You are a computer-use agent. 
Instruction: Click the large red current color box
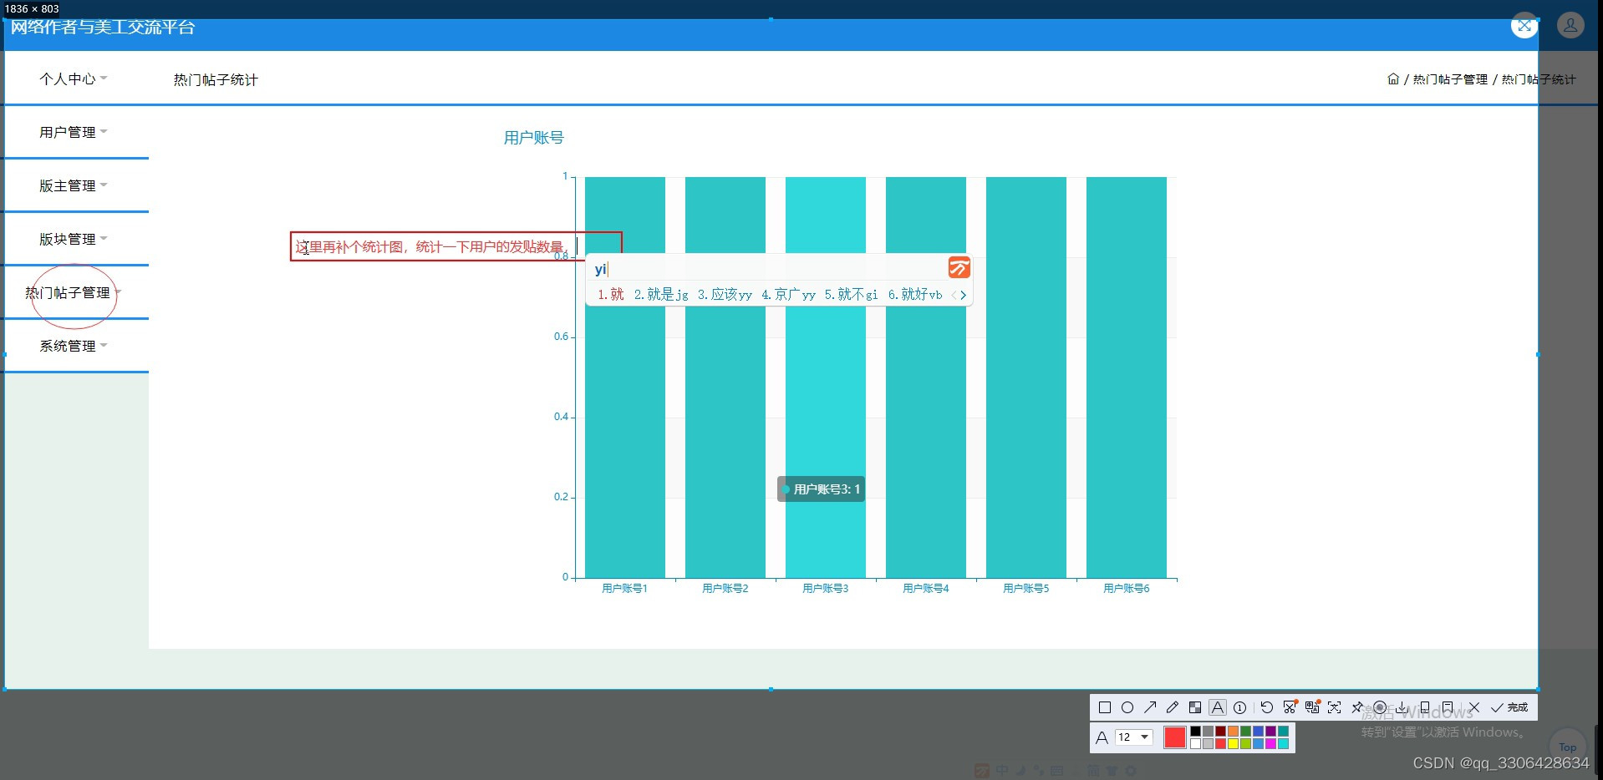point(1175,737)
